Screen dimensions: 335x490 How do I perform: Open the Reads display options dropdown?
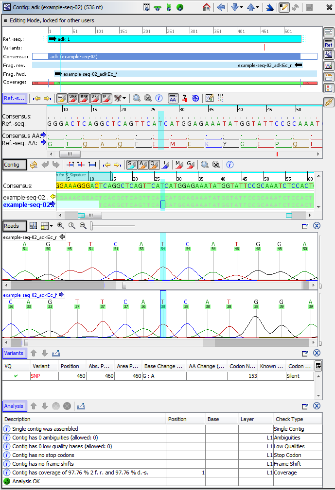pos(47,226)
